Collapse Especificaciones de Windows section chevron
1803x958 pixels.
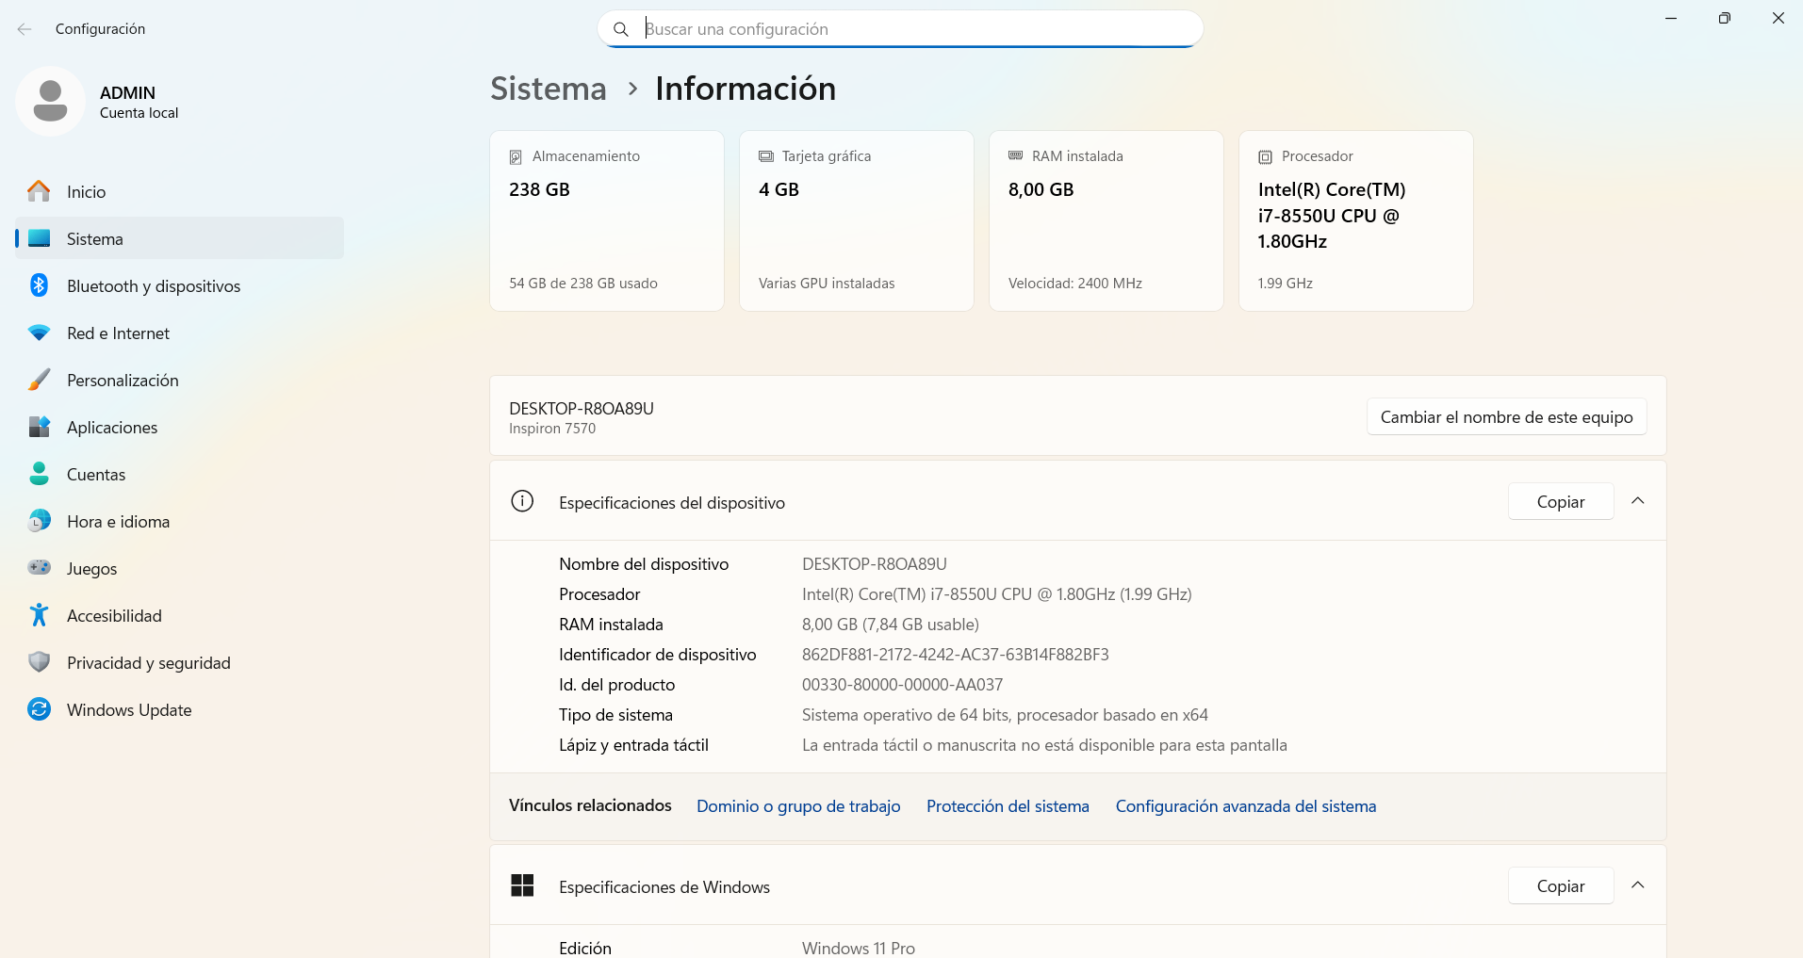point(1638,885)
